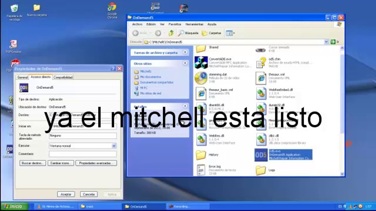The image size is (376, 211).
Task: Open Búsqueda search in Explorer toolbar
Action: [188, 33]
